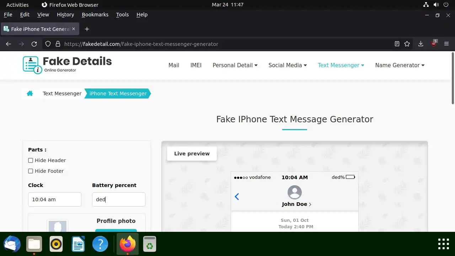
Task: Open the Edit menu
Action: [x=25, y=15]
